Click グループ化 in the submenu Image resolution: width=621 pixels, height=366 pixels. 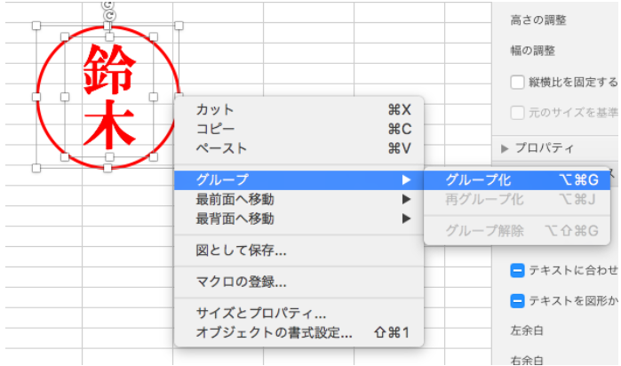[478, 179]
